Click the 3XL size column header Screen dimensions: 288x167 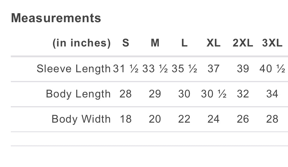272,43
